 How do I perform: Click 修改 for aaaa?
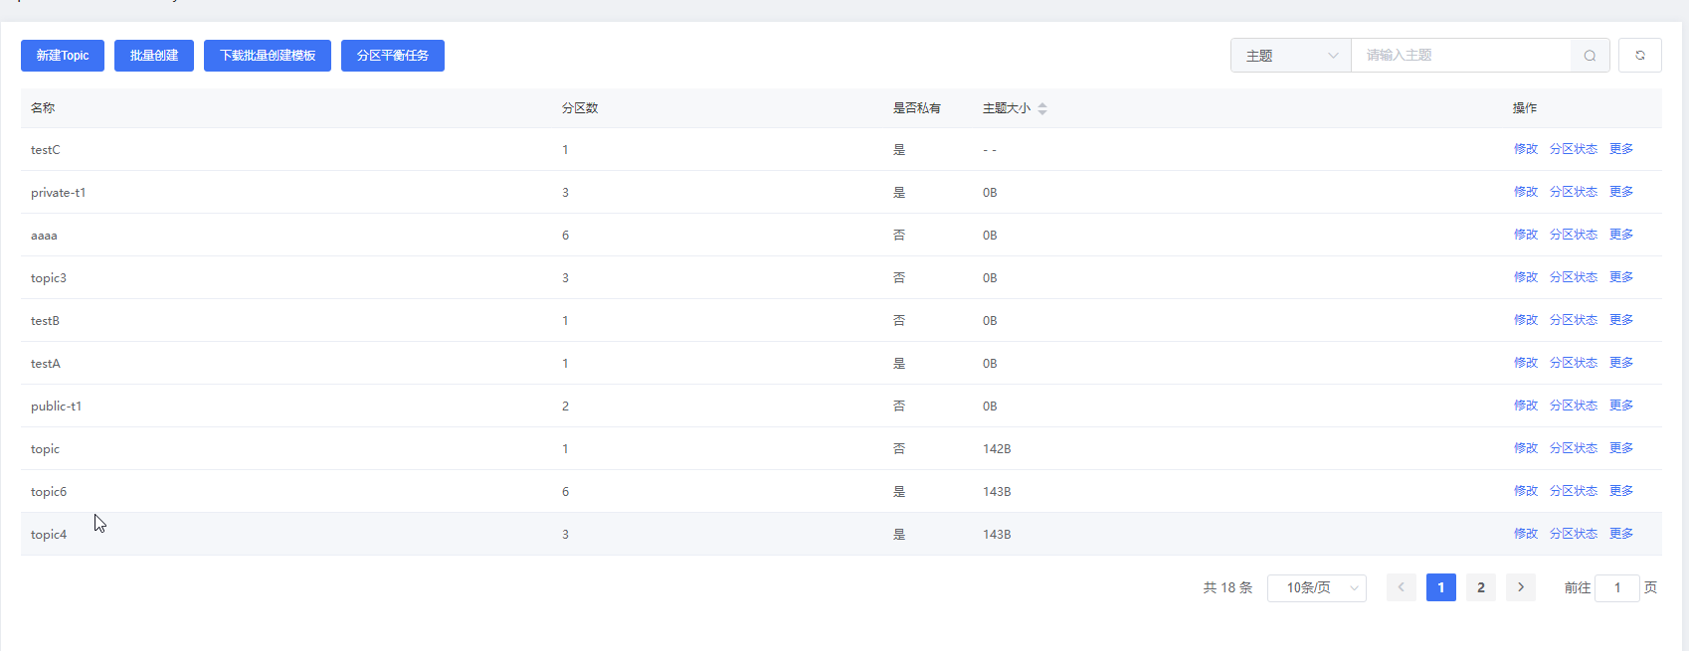pos(1526,235)
